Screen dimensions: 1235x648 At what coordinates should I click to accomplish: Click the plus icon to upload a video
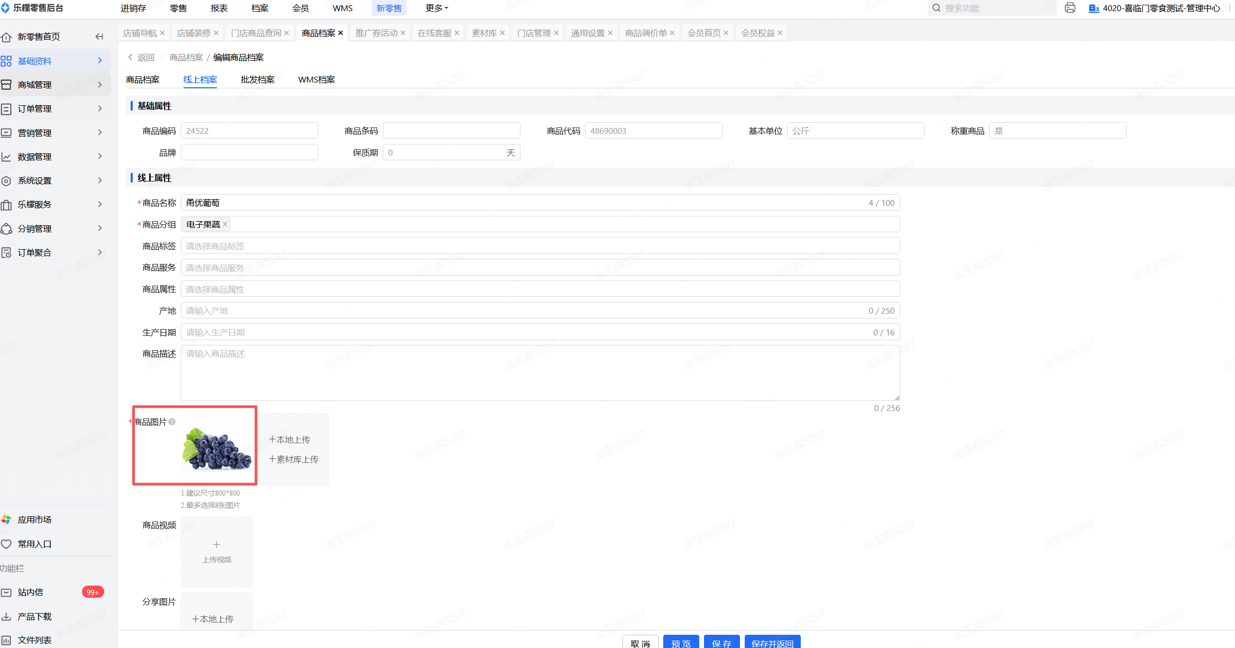pyautogui.click(x=216, y=544)
